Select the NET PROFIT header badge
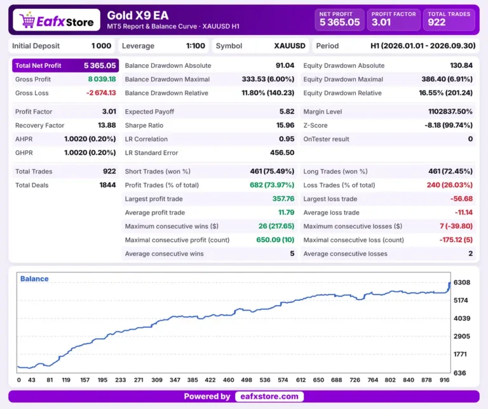The image size is (488, 409). [x=339, y=20]
